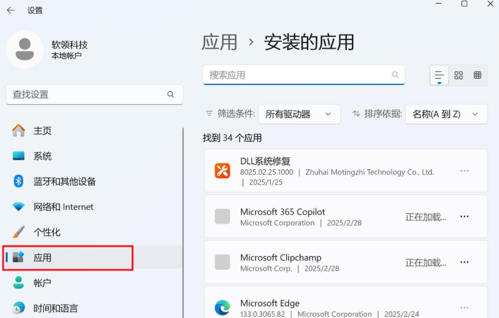Click the Microsoft Edge app icon
The height and width of the screenshot is (318, 499).
[x=223, y=307]
